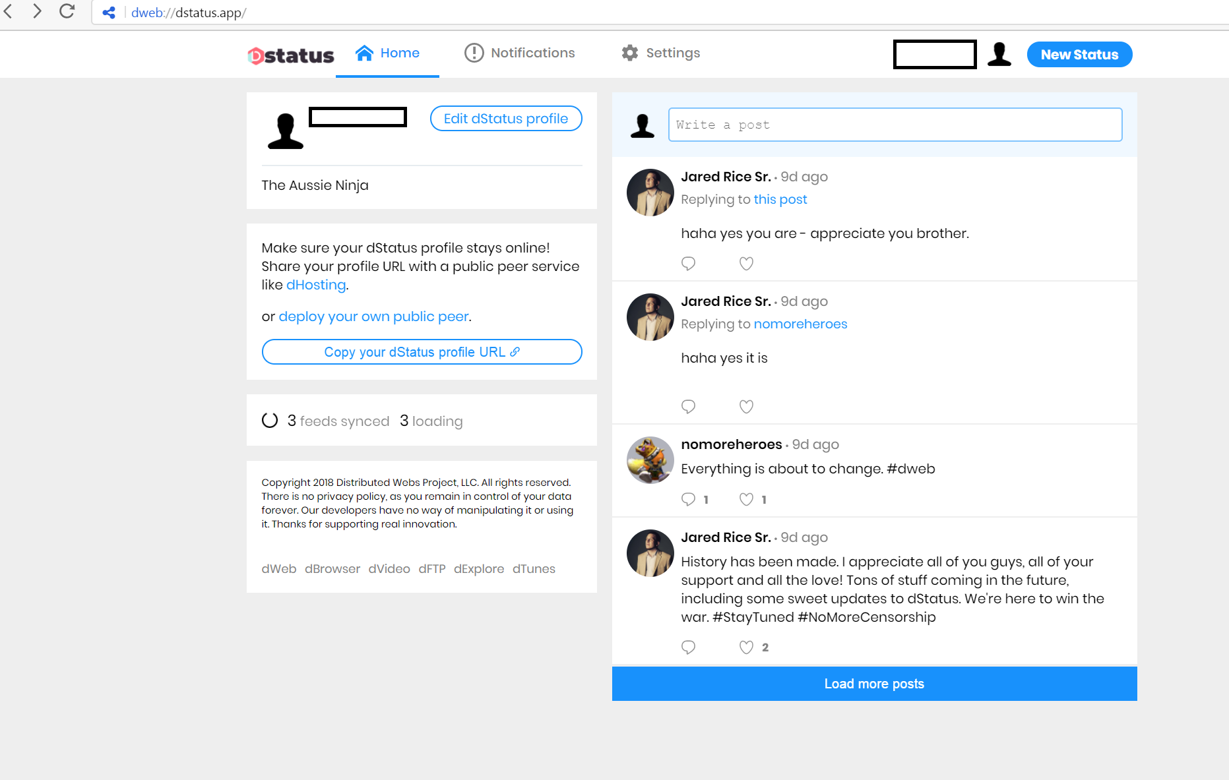Click the dweb share icon in address bar
1229x780 pixels.
[x=109, y=13]
